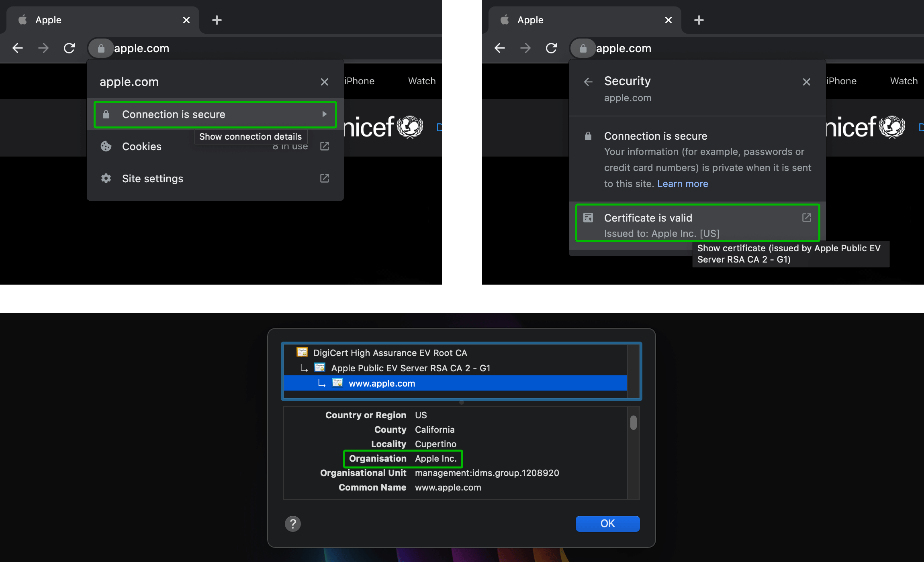This screenshot has height=562, width=924.
Task: Click apple.com URL in right address bar
Action: point(623,48)
